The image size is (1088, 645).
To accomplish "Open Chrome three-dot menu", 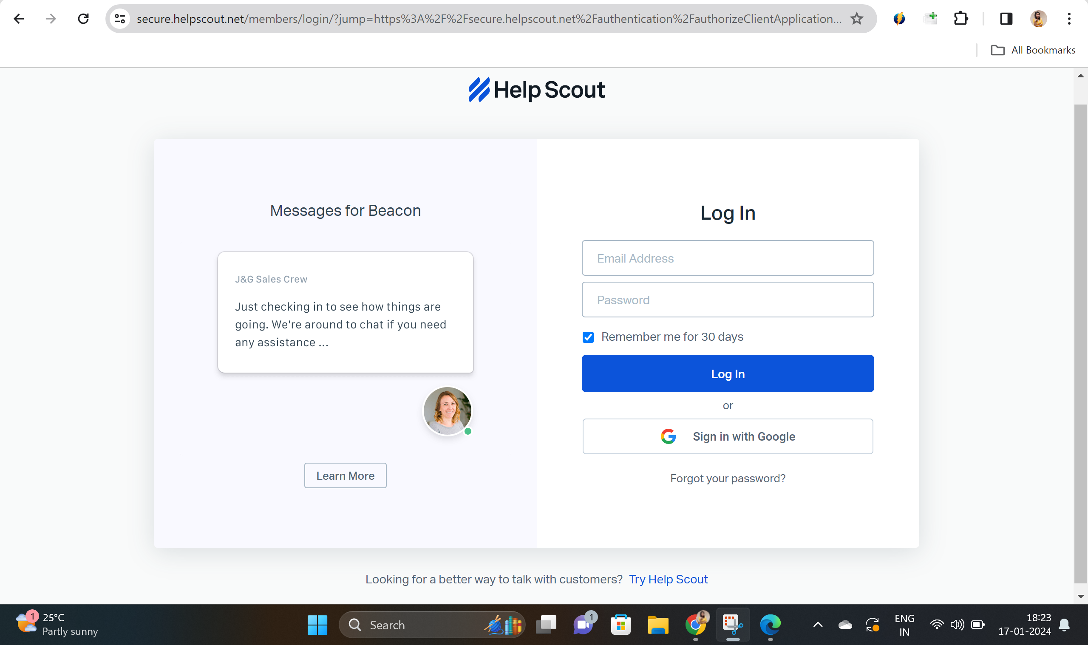I will (x=1069, y=19).
